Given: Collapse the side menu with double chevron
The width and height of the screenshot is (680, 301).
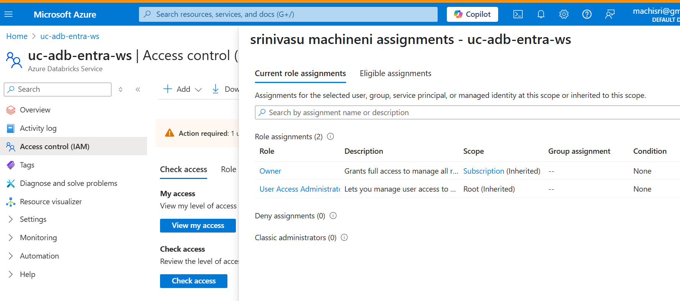Looking at the screenshot, I should [x=138, y=89].
